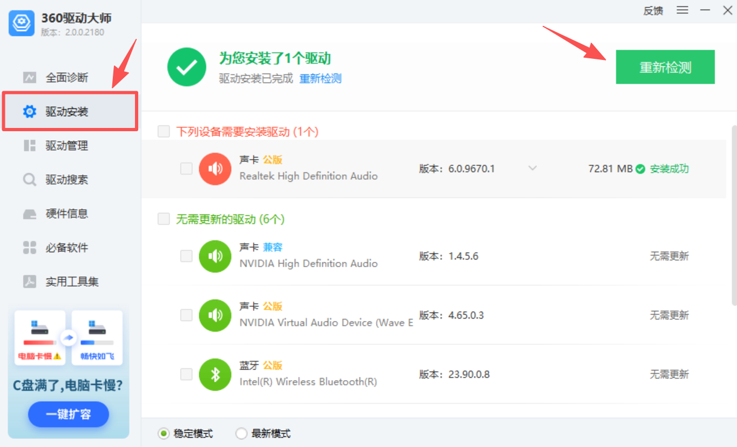Go to 全面诊断 in the sidebar

[x=66, y=78]
